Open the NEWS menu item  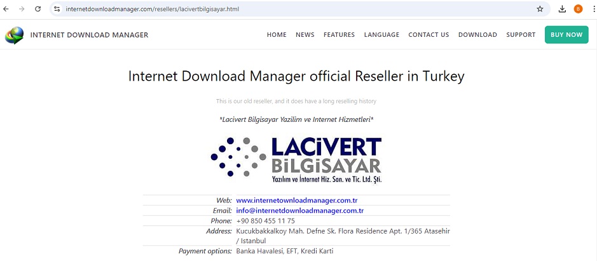305,35
